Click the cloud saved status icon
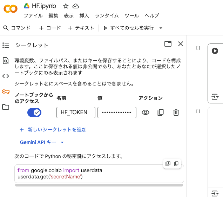This screenshot has width=223, height=197. point(75,6)
